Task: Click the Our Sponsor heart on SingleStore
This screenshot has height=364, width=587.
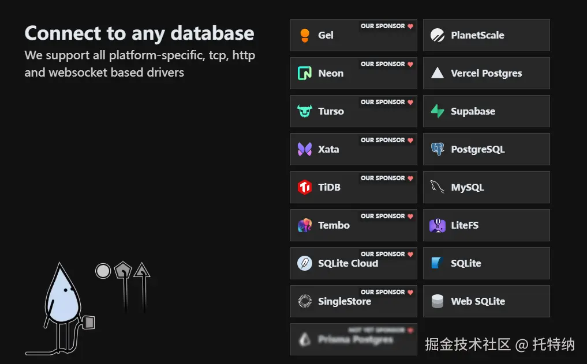Action: tap(410, 292)
